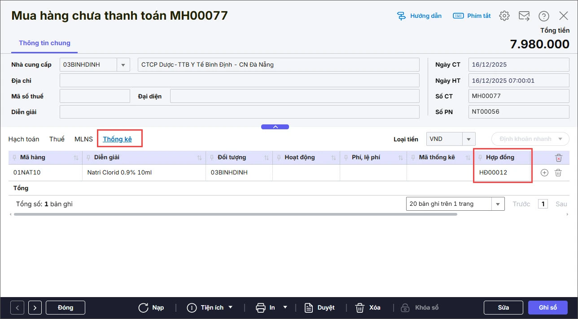Open the Hướng dẫn guide link
Viewport: 578px width, 319px height.
[420, 16]
